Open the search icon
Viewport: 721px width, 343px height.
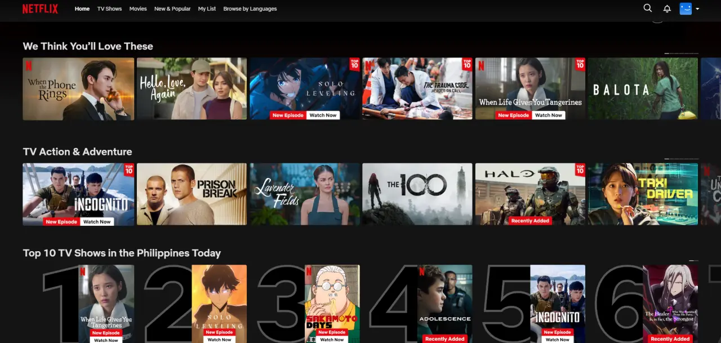648,8
